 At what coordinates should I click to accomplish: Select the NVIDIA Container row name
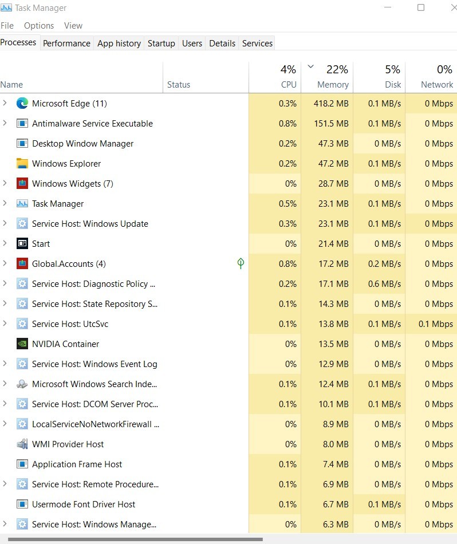point(66,344)
